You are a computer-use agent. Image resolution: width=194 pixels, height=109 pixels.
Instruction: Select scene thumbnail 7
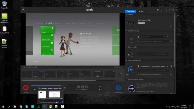98,74
